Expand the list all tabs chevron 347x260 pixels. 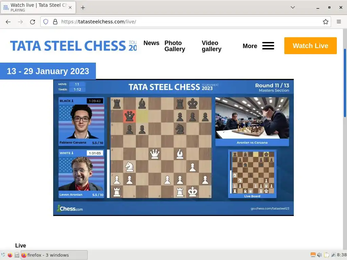point(292,7)
